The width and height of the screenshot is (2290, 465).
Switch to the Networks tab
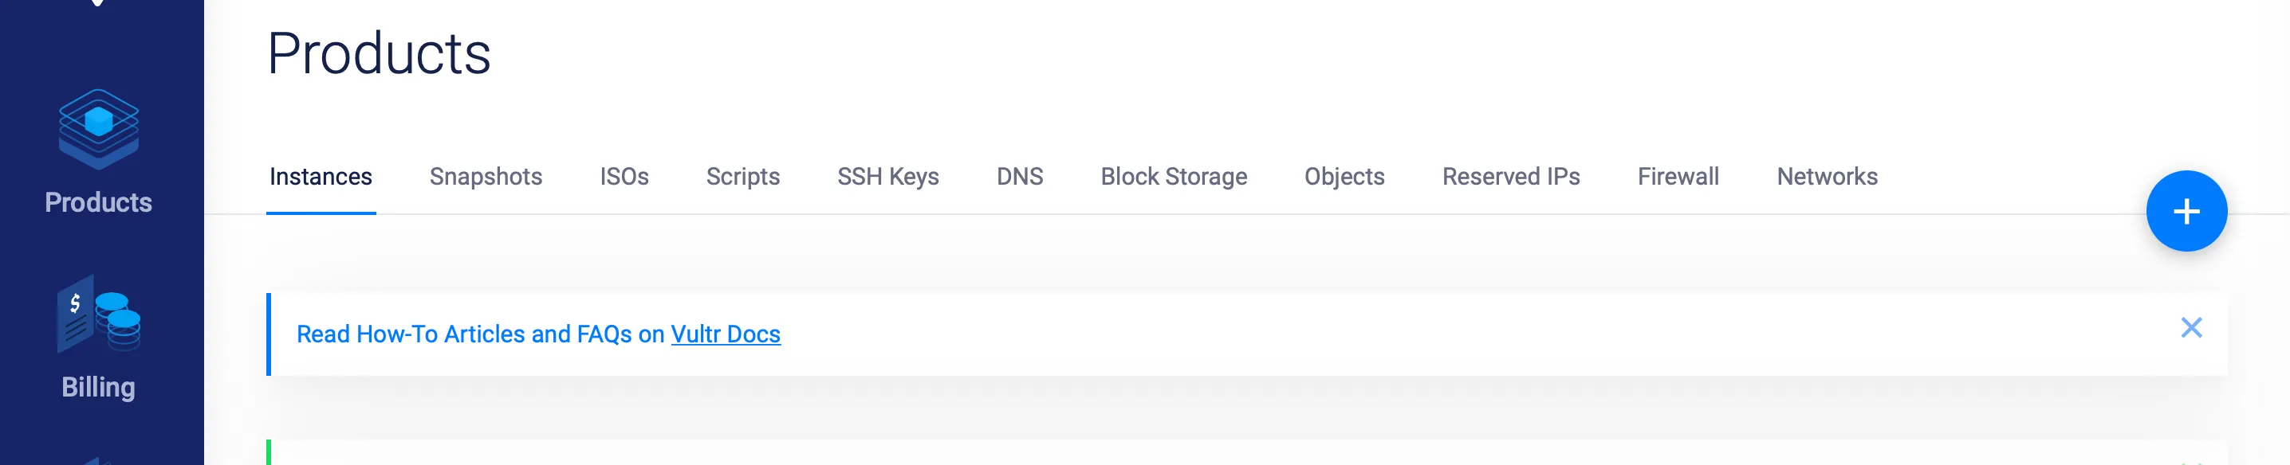[1826, 177]
